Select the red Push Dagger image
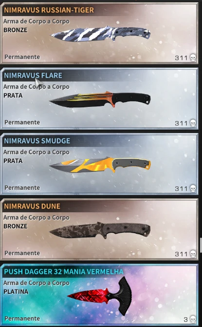202x327 pixels. (x=99, y=296)
